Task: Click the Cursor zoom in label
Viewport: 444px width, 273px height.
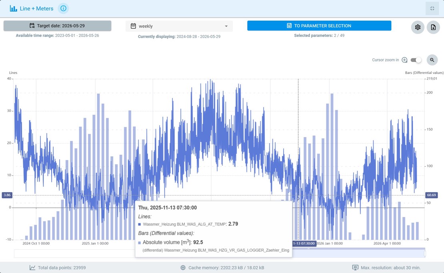Action: [385, 60]
